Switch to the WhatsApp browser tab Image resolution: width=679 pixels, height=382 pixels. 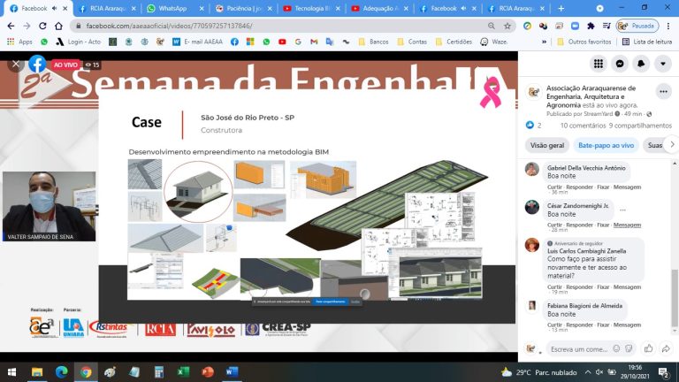[x=172, y=8]
